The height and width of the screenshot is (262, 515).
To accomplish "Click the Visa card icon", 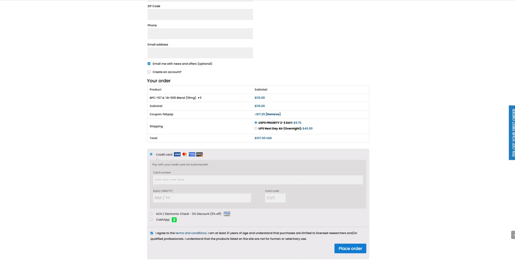I will [177, 155].
